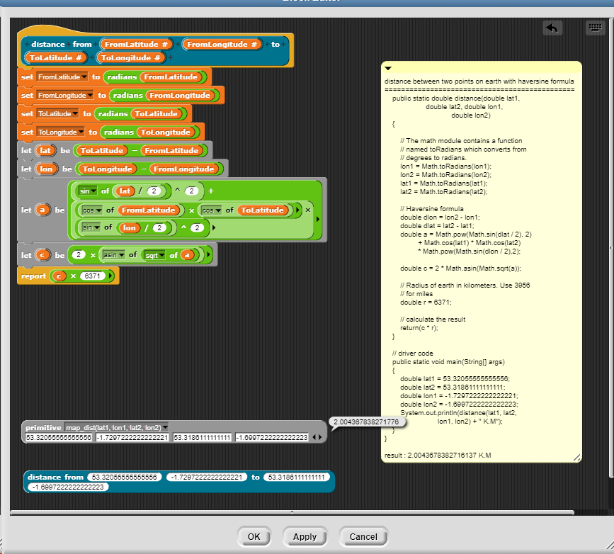
Task: Click the resize handle of the yellow comment
Action: (x=575, y=458)
